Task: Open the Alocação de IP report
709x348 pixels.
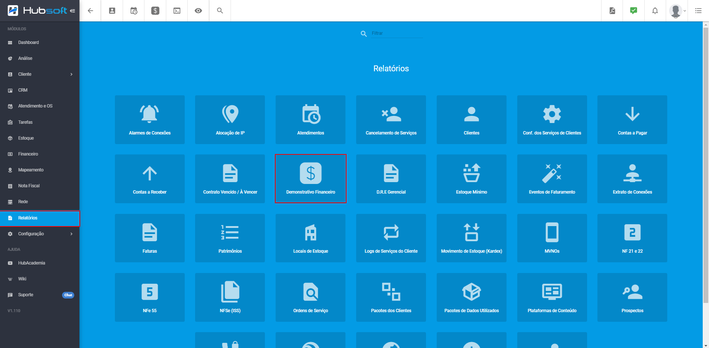Action: pos(230,120)
